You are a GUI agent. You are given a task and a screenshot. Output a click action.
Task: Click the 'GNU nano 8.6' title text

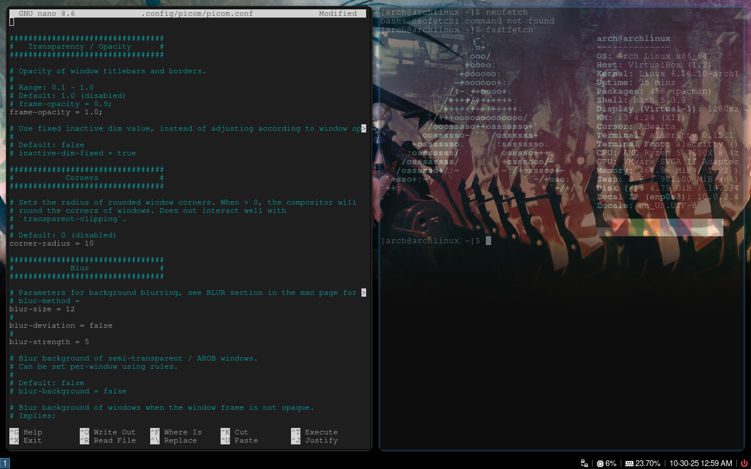tap(47, 13)
